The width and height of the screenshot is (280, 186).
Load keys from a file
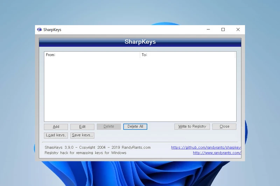[56, 135]
